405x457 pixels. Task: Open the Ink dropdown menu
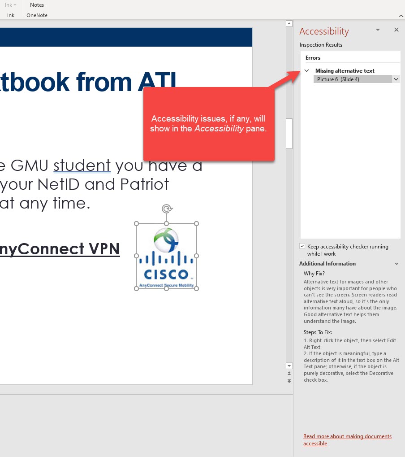pyautogui.click(x=10, y=4)
